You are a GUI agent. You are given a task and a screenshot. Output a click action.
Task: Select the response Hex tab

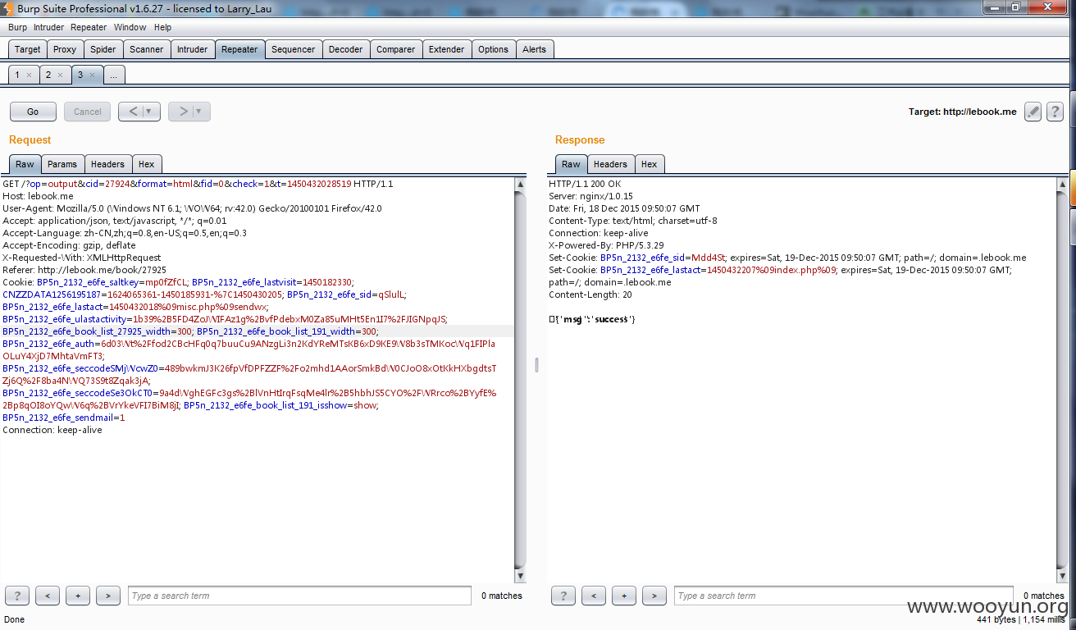point(650,164)
